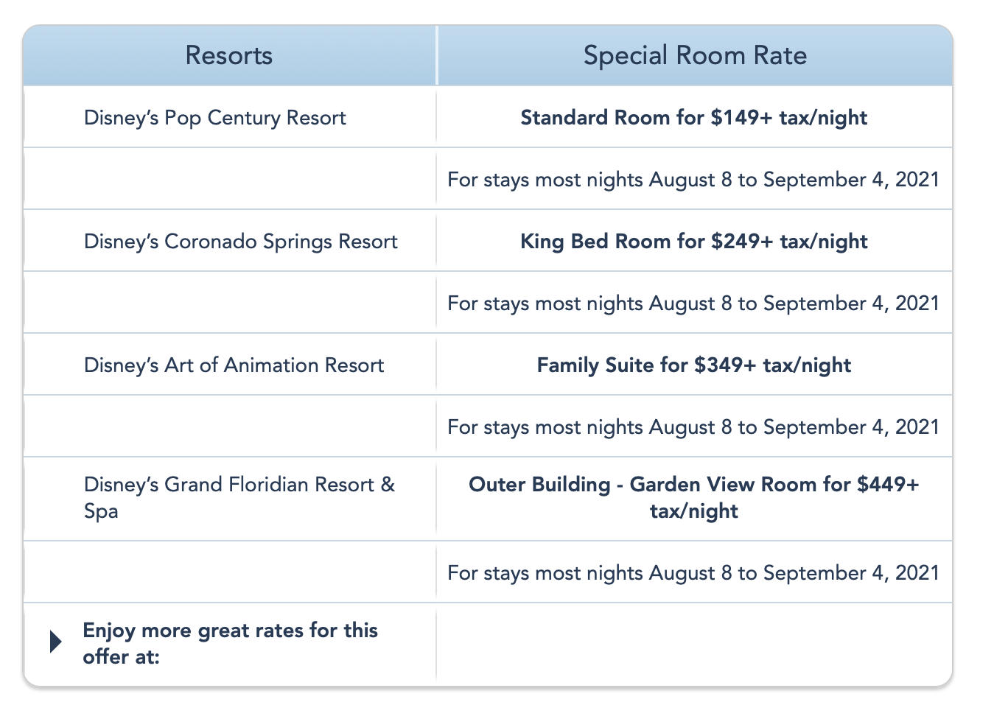Click blank resort cell below Grand Floridian row
This screenshot has height=716, width=1008.
click(230, 573)
